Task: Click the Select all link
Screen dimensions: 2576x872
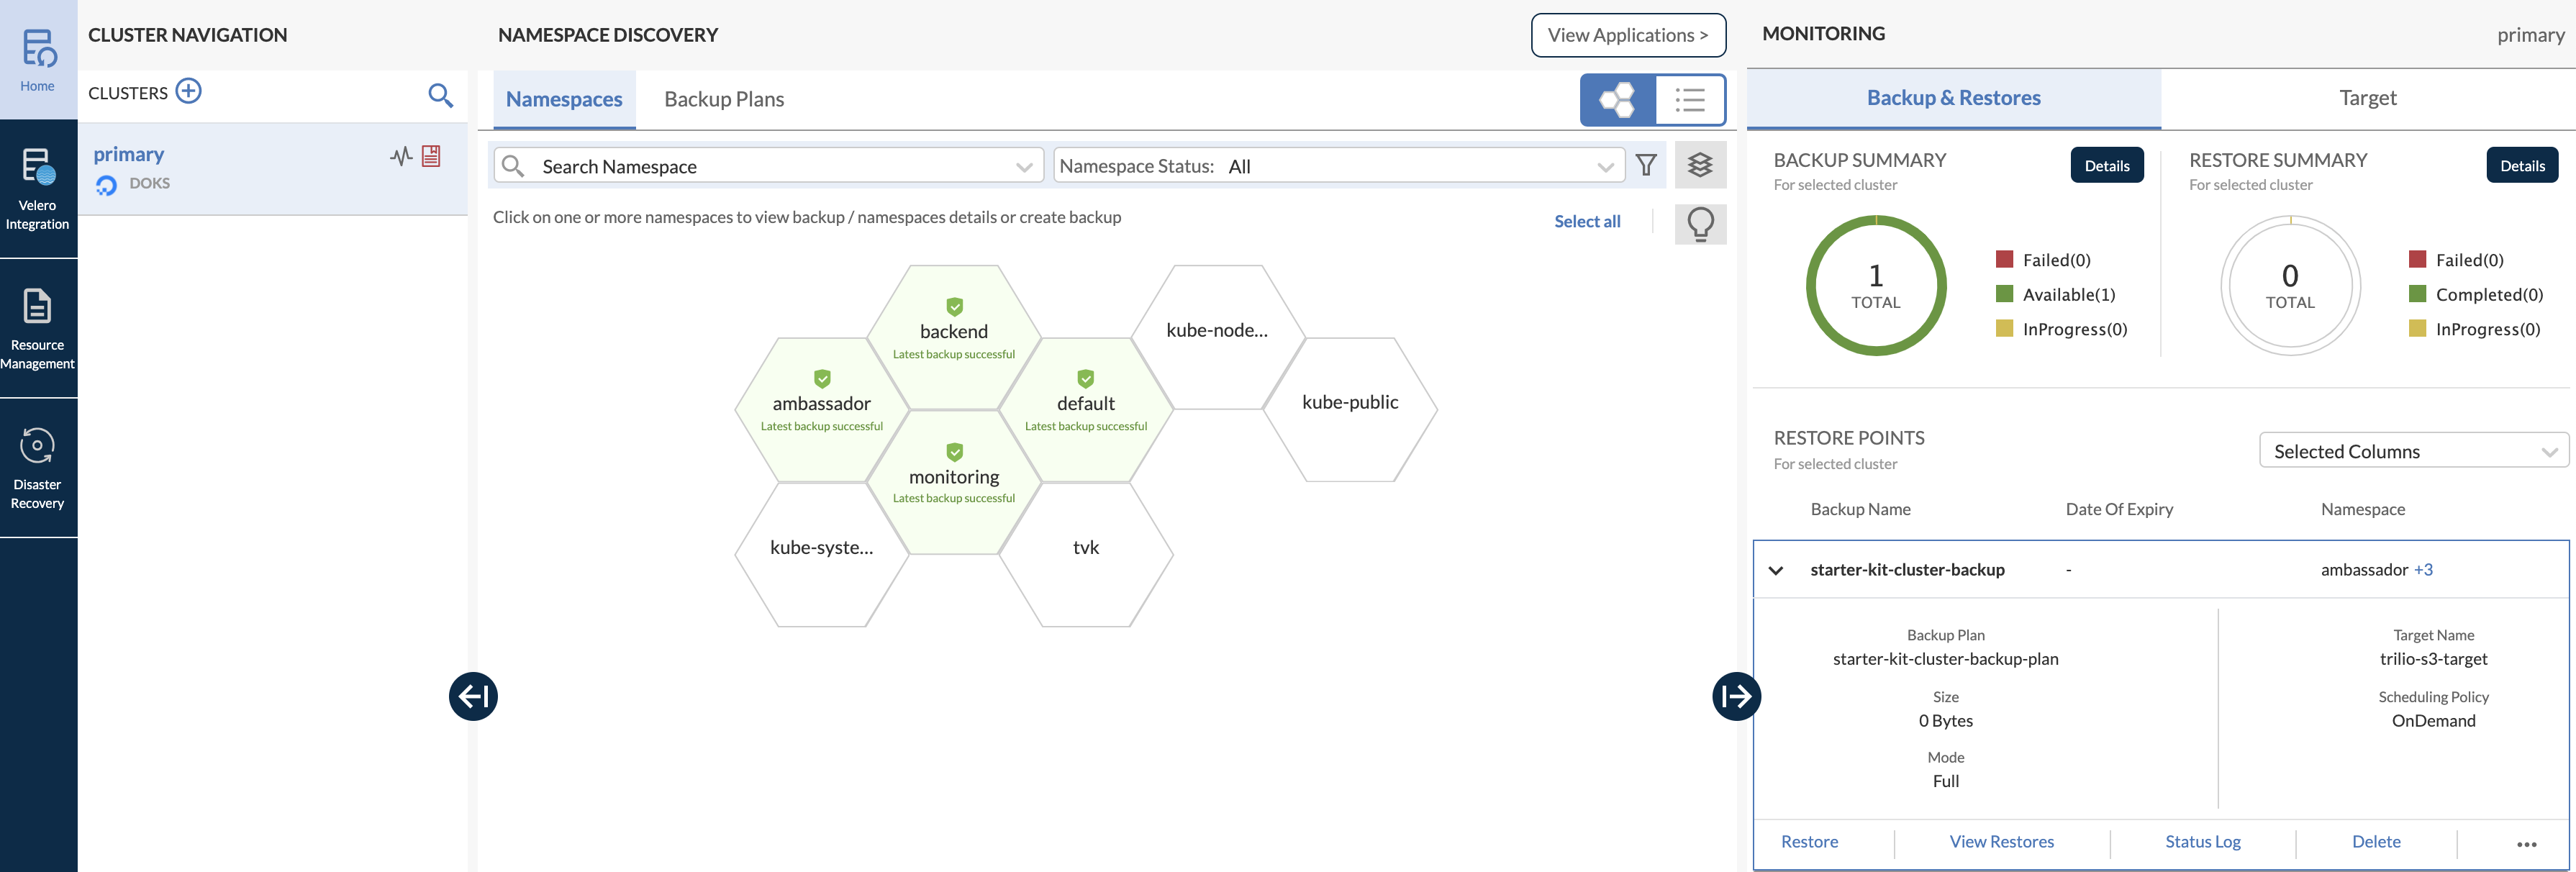Action: coord(1587,221)
